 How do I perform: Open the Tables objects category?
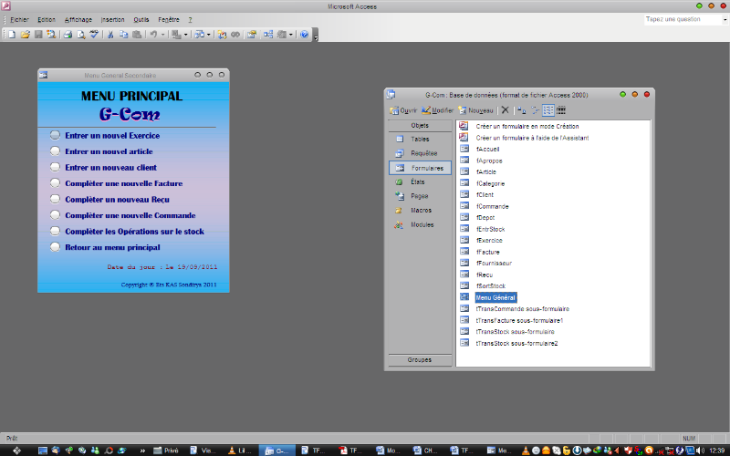pos(419,140)
